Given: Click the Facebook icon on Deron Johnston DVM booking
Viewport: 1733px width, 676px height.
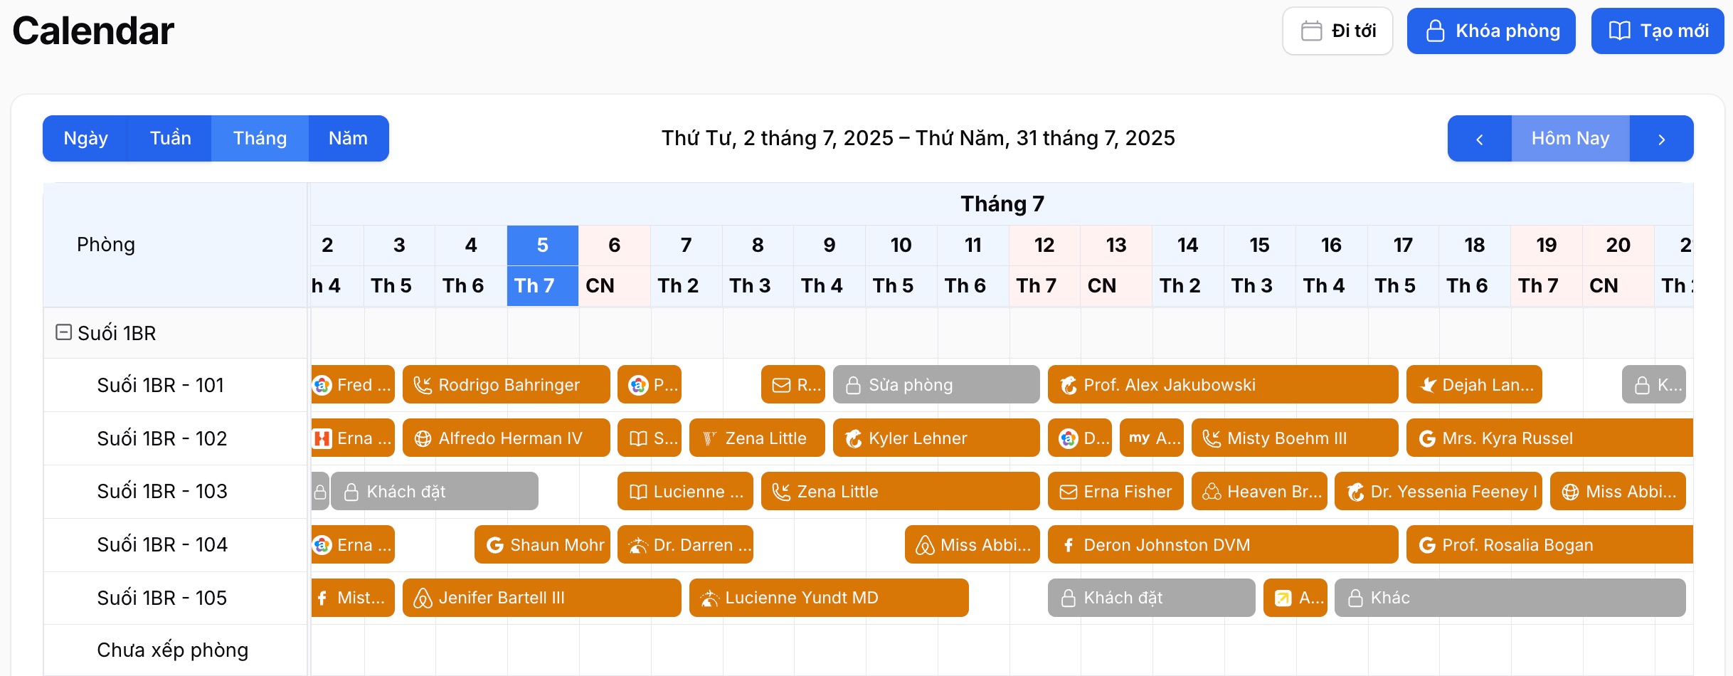Looking at the screenshot, I should [1068, 545].
